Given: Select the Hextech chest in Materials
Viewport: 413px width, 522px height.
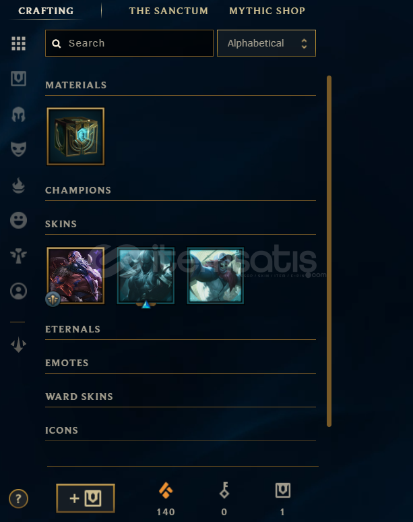Looking at the screenshot, I should (x=75, y=136).
